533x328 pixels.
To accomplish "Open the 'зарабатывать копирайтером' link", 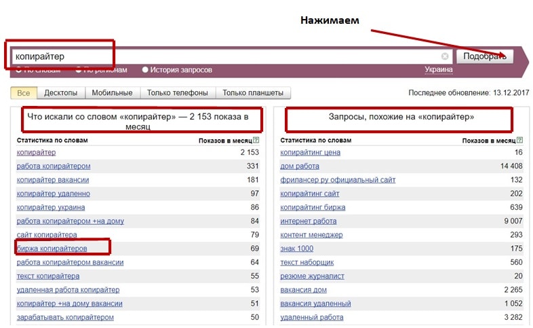I will (x=65, y=317).
